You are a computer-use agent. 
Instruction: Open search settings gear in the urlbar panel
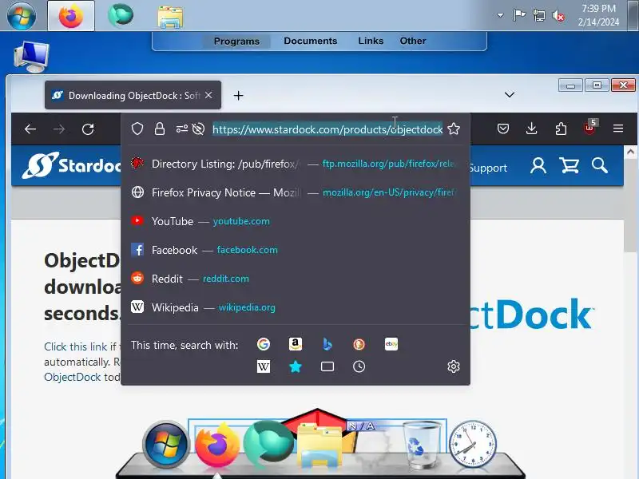[x=454, y=366]
